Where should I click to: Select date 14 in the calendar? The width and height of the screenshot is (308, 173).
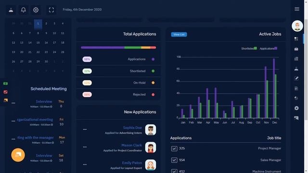(30, 43)
